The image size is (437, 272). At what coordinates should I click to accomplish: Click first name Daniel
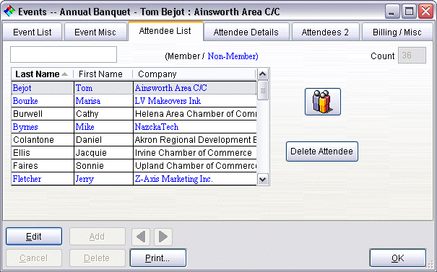pyautogui.click(x=103, y=140)
